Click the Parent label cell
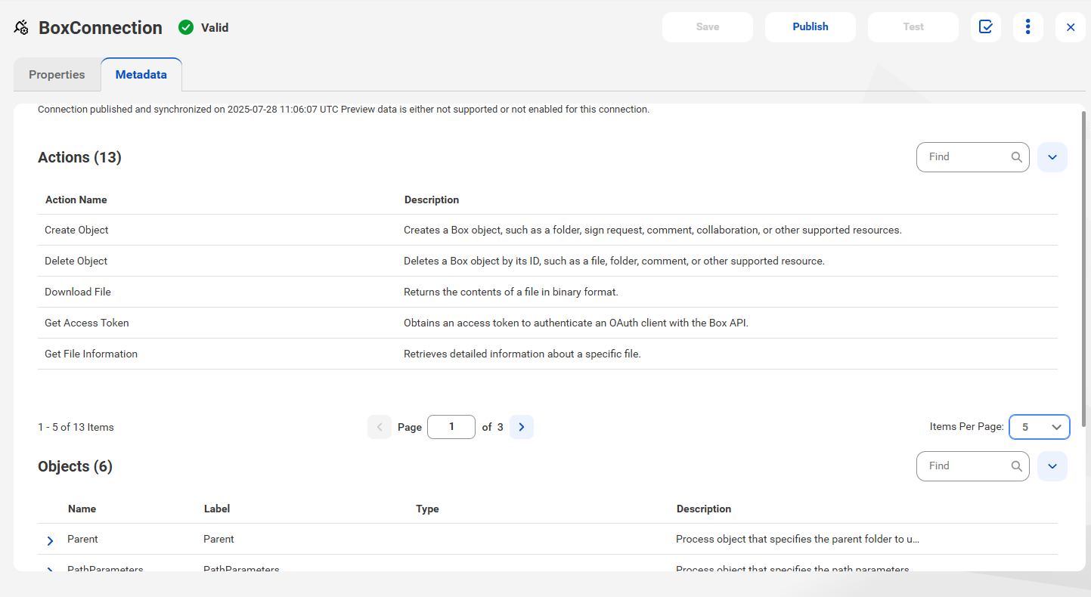The height and width of the screenshot is (597, 1091). coord(219,540)
